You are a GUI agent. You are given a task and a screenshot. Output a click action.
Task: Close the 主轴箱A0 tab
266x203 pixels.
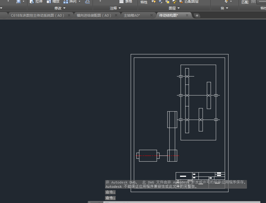pos(151,16)
